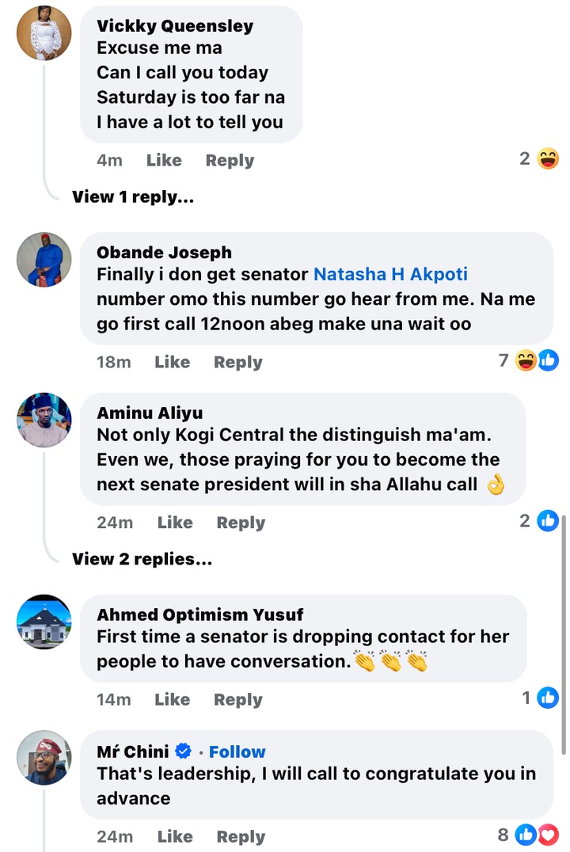Open reactions on Mr Chini's comment
Image resolution: width=570 pixels, height=852 pixels.
click(x=537, y=834)
